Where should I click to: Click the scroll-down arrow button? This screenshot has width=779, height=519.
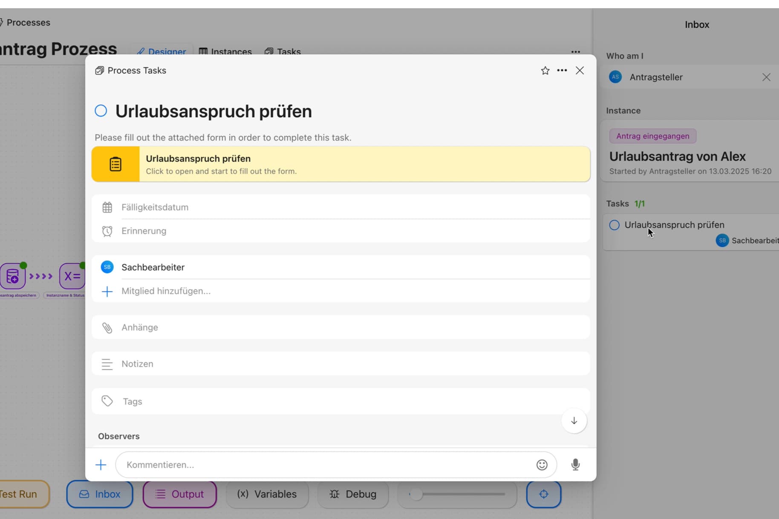(x=574, y=421)
